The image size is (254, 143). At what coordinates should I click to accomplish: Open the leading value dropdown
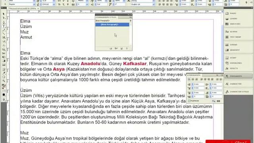point(54,4)
